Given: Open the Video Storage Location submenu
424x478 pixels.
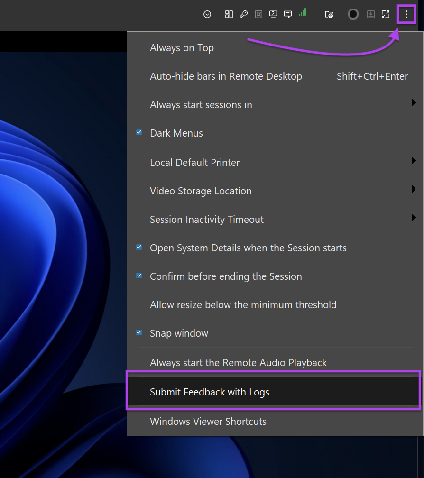Looking at the screenshot, I should pyautogui.click(x=201, y=191).
